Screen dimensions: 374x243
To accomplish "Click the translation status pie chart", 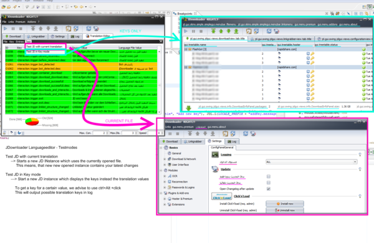I will click(32, 121).
